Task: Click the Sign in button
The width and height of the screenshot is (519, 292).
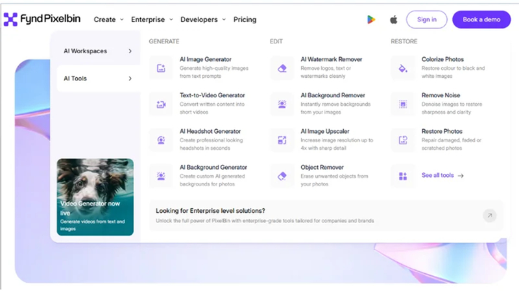Action: point(427,19)
